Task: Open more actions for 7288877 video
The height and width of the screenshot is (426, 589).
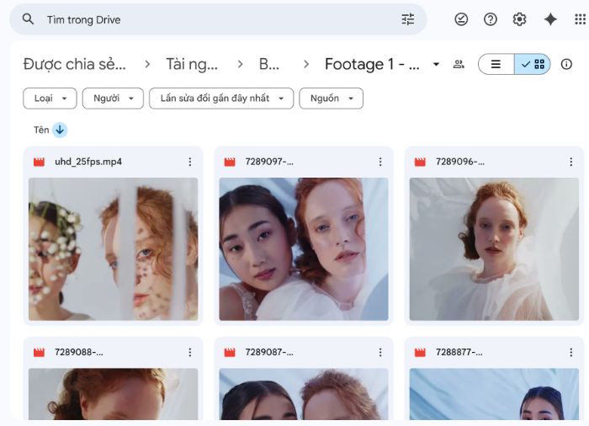Action: (571, 352)
